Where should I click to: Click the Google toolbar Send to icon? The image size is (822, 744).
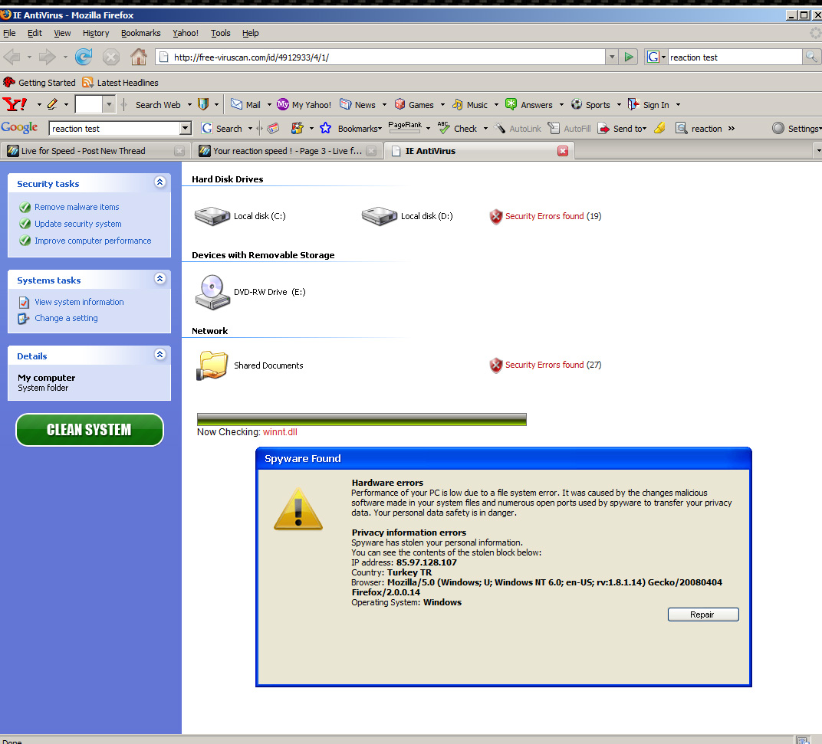[x=604, y=129]
